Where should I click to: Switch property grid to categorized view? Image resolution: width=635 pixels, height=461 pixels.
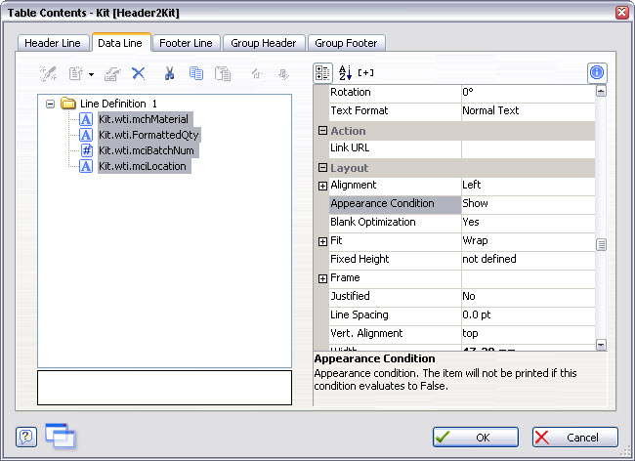point(322,73)
